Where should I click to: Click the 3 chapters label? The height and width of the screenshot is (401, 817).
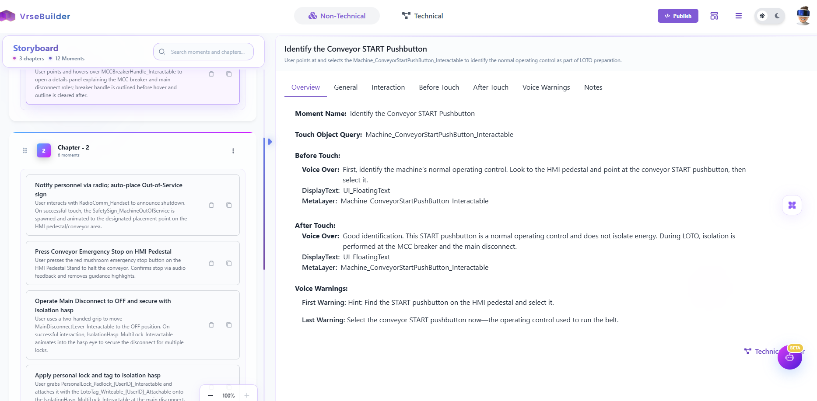[31, 59]
